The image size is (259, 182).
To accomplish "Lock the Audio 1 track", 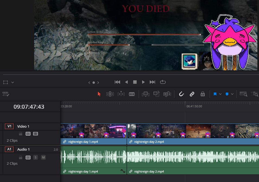I will (21, 157).
